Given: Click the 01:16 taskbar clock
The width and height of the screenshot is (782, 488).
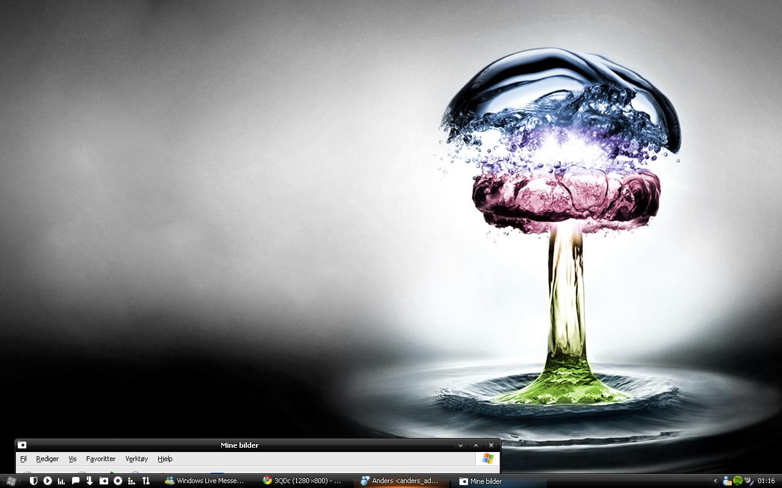Looking at the screenshot, I should click(766, 481).
